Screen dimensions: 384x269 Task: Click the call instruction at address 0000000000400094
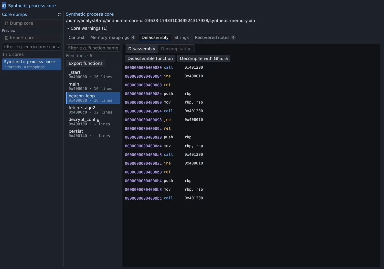tap(168, 111)
